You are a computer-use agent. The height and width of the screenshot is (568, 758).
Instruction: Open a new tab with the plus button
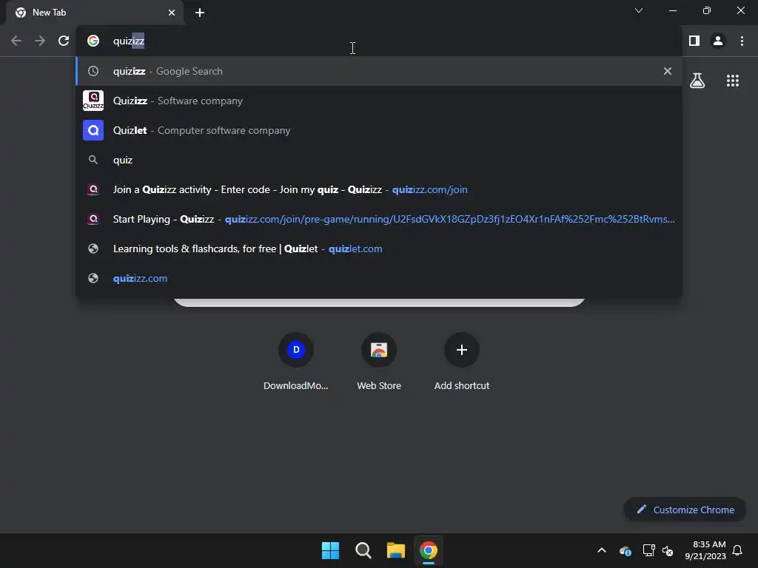[200, 13]
